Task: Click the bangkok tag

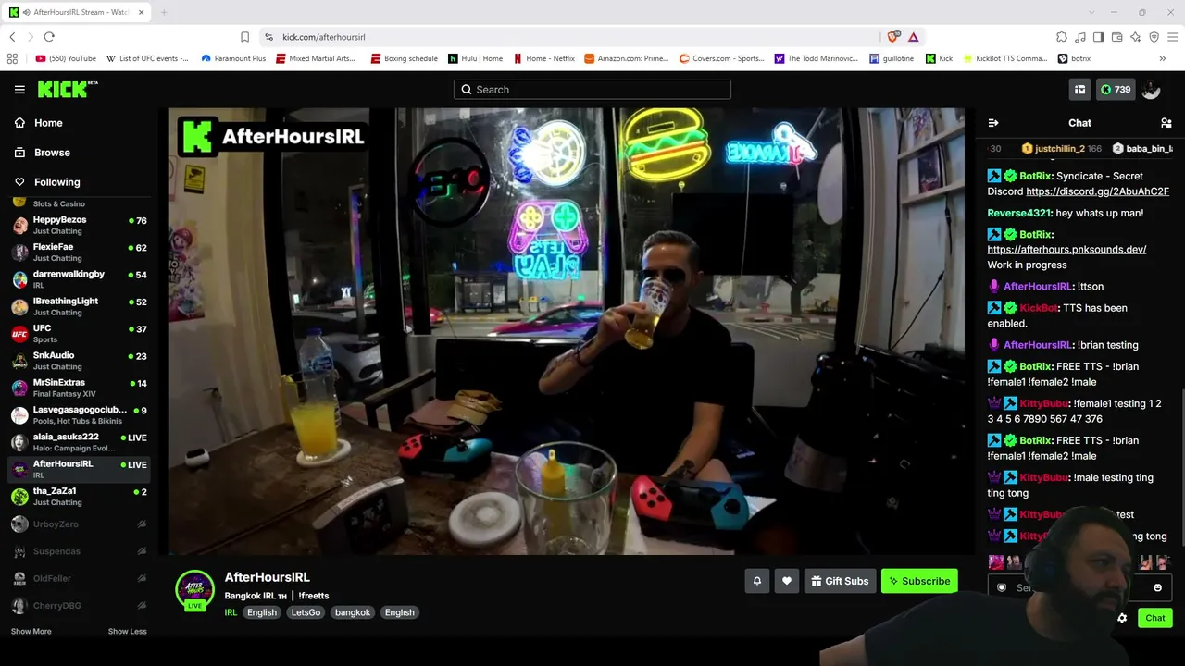Action: [353, 612]
